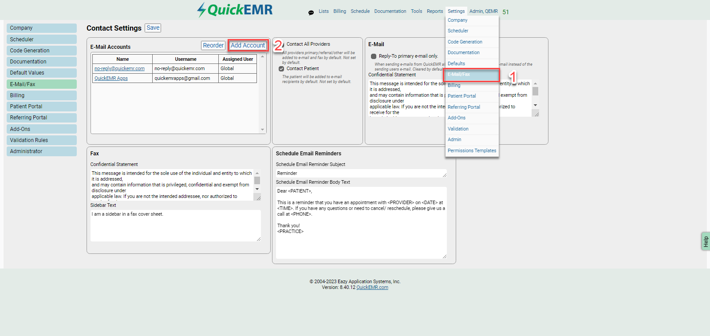Open the Lists menu
The height and width of the screenshot is (336, 710).
[x=323, y=11]
